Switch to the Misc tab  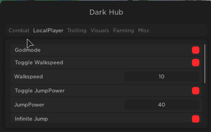coord(144,31)
